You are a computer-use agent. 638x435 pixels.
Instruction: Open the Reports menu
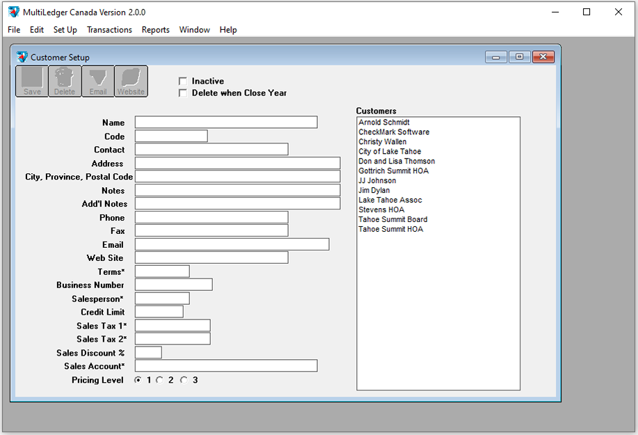[x=155, y=30]
